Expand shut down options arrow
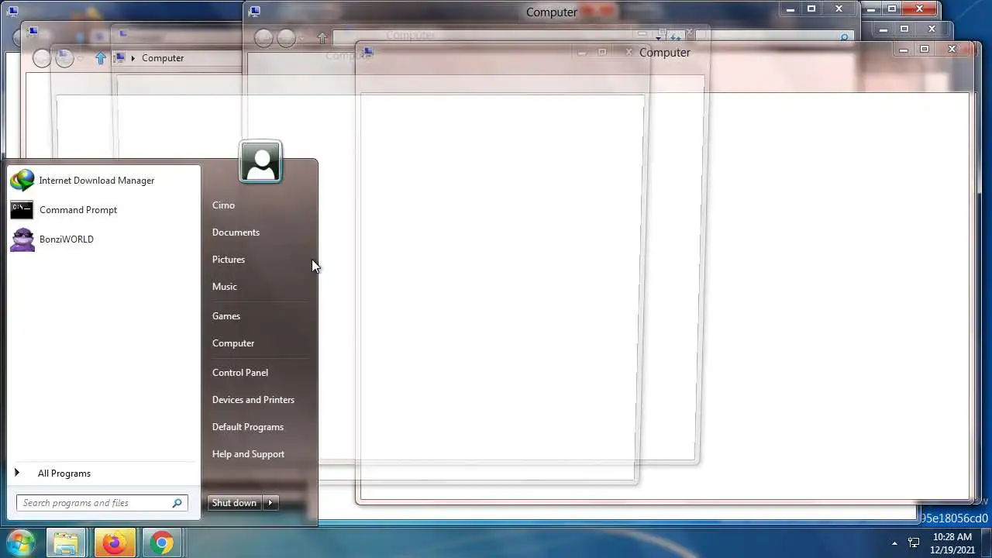Screen dimensions: 992x558 click(270, 503)
